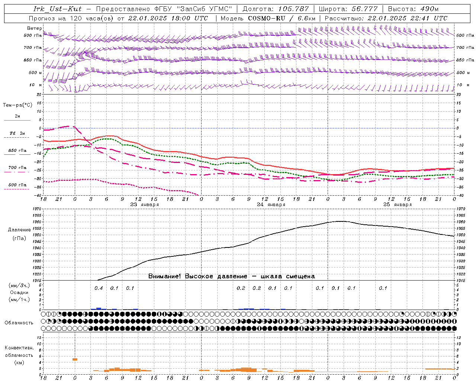This screenshot has width=476, height=381.
Task: Select the 850 гПа temperature legend entry
Action: click(17, 151)
